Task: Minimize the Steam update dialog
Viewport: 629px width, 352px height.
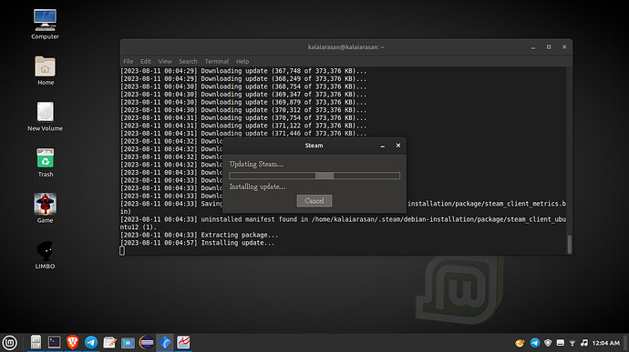Action: [383, 146]
